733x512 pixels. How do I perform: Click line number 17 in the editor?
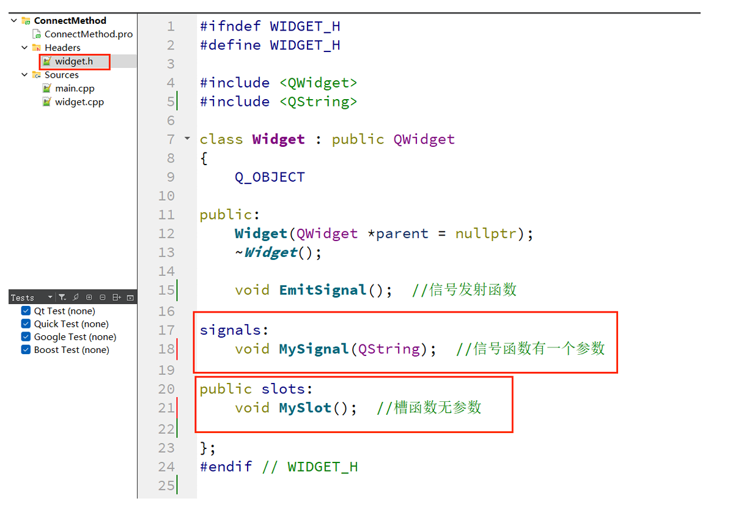point(166,330)
